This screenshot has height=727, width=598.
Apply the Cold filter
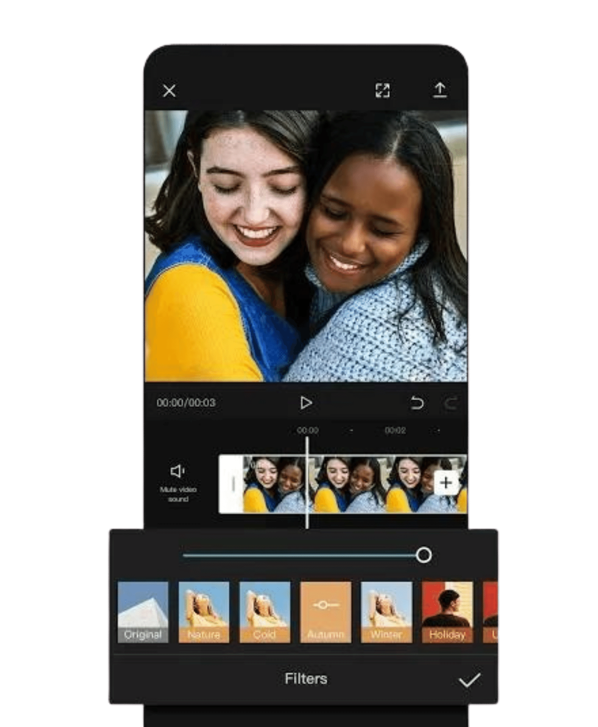pyautogui.click(x=265, y=612)
